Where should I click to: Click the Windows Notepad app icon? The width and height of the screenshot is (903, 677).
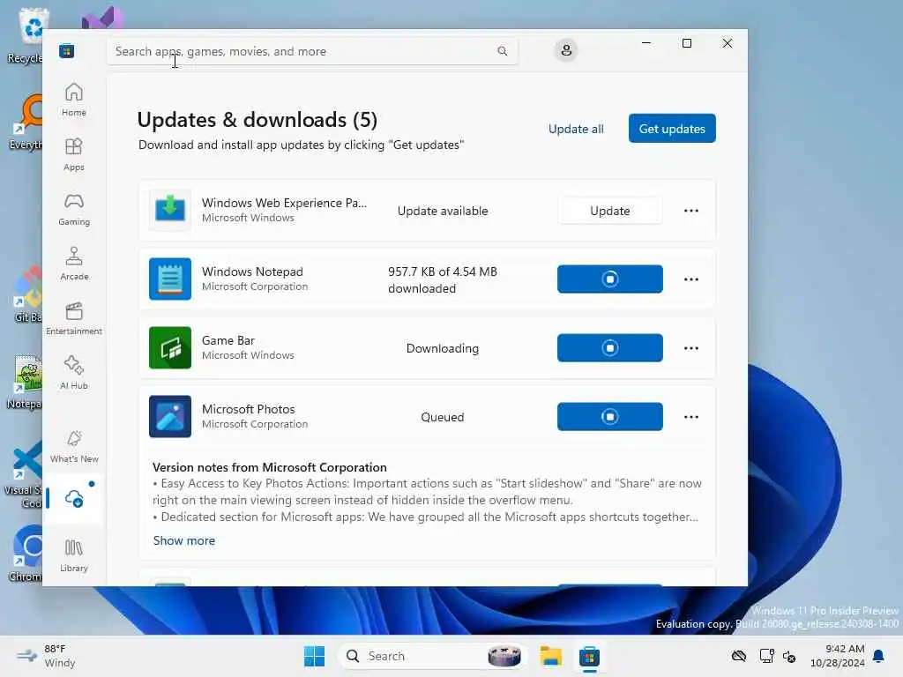pyautogui.click(x=170, y=279)
